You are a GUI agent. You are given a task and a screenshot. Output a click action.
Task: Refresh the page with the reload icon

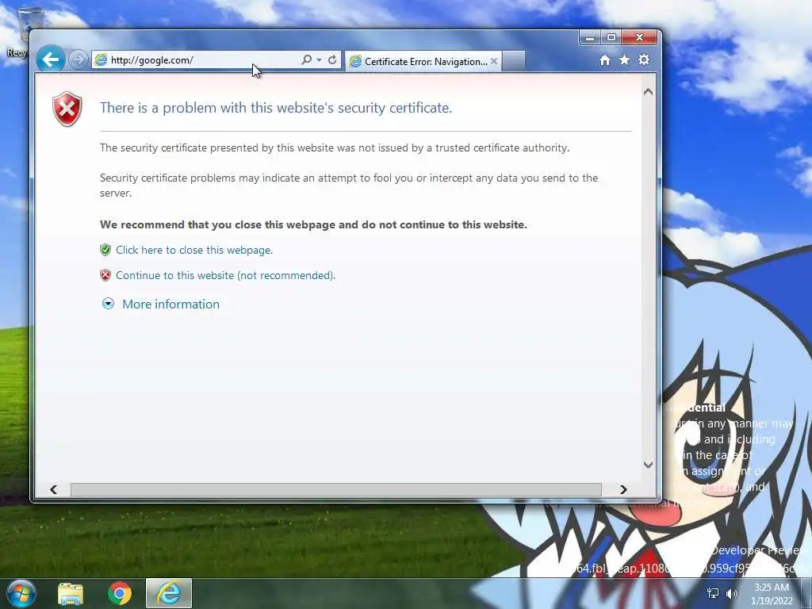[332, 60]
